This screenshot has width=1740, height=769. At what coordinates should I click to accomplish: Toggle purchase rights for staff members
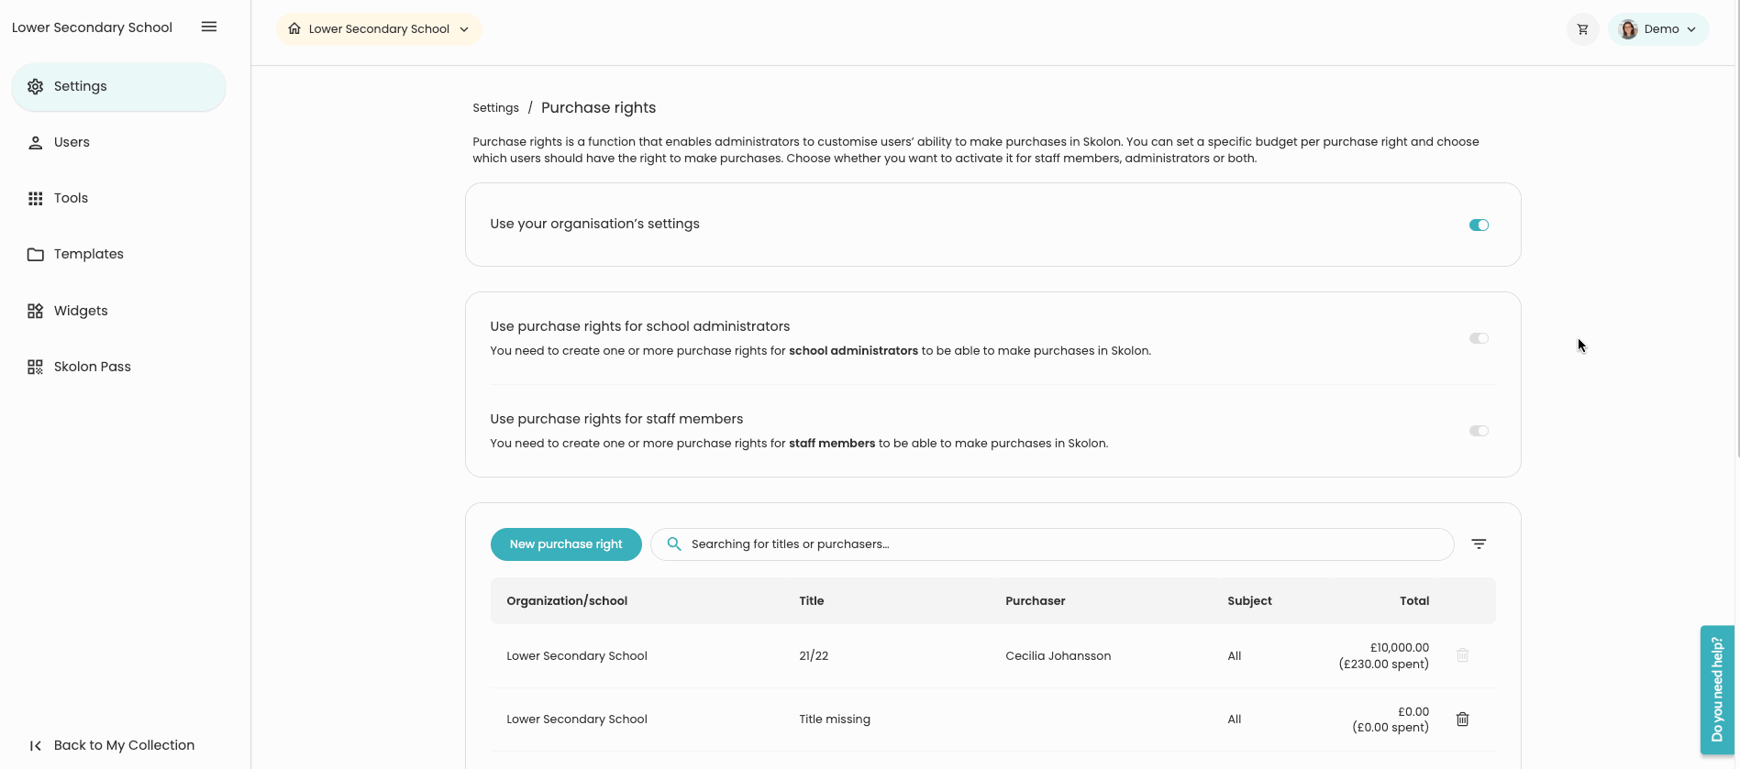1479,431
